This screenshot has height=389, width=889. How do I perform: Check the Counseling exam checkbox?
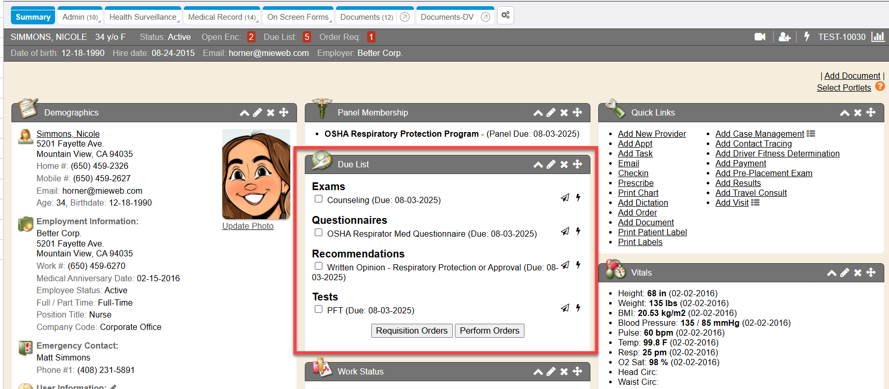319,199
